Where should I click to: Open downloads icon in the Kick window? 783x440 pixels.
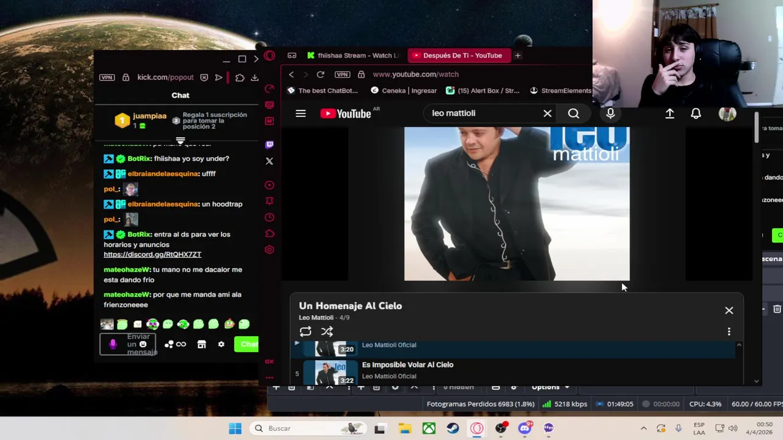(x=254, y=78)
